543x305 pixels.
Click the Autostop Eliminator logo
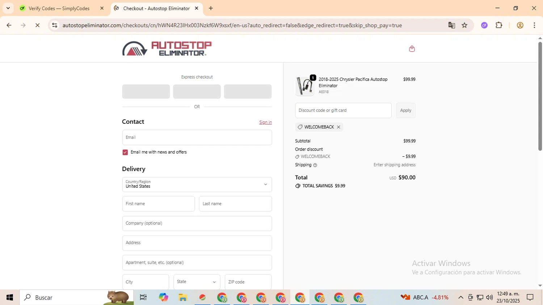(x=167, y=48)
